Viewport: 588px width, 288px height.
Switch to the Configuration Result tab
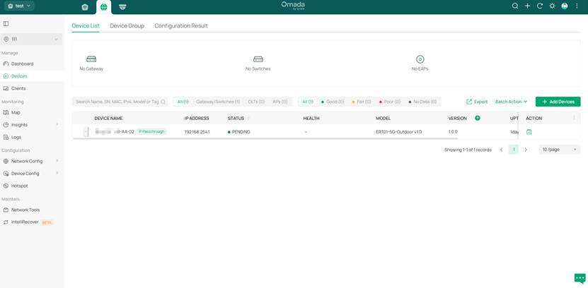coord(181,25)
